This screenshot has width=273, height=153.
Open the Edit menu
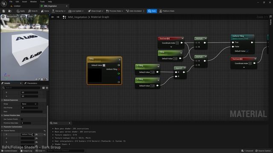pyautogui.click(x=17, y=2)
